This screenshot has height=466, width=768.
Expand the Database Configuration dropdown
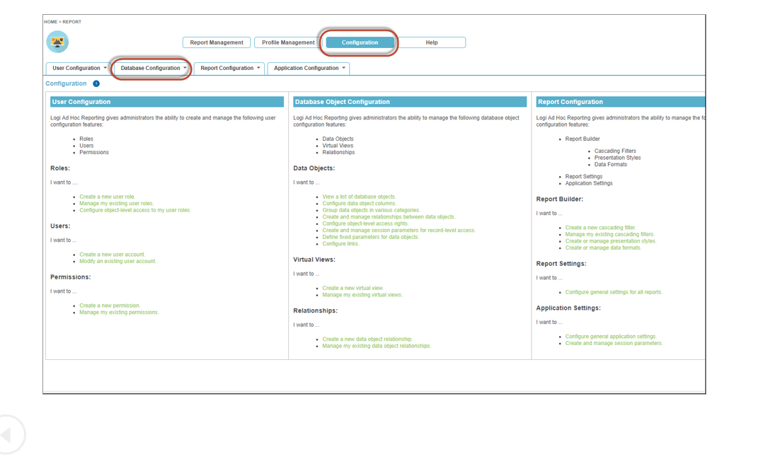click(x=153, y=69)
